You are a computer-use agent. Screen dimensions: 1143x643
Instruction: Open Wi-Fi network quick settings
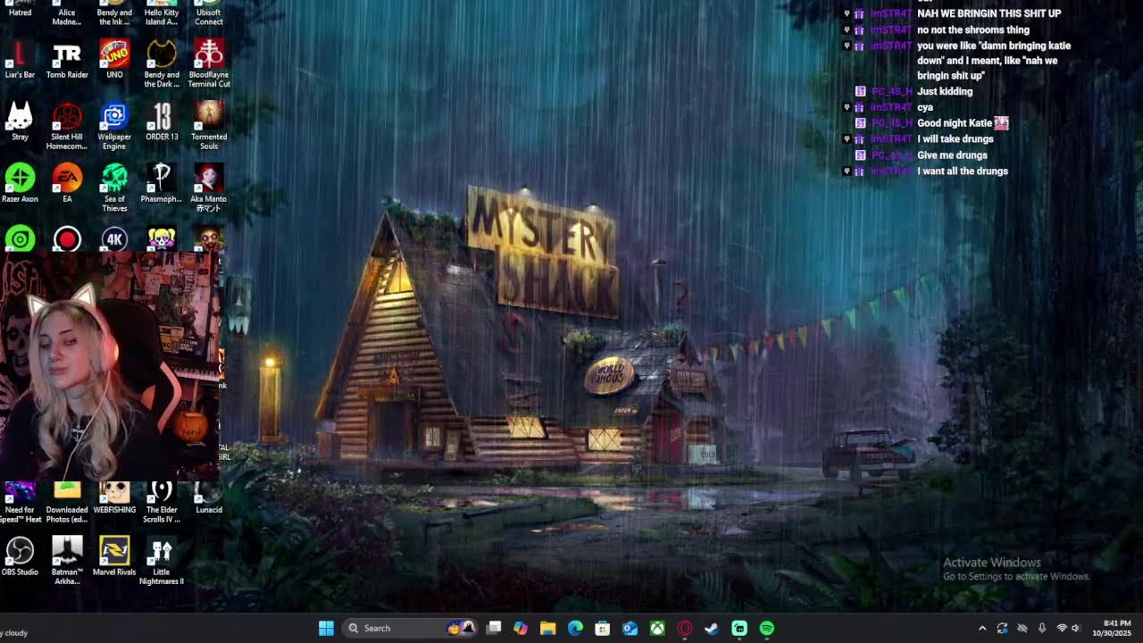pyautogui.click(x=1062, y=628)
